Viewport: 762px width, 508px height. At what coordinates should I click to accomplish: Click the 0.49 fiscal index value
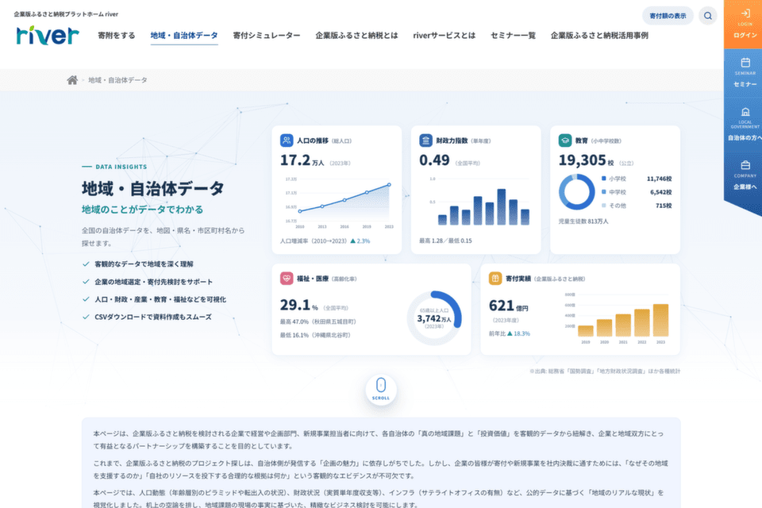[x=434, y=160]
